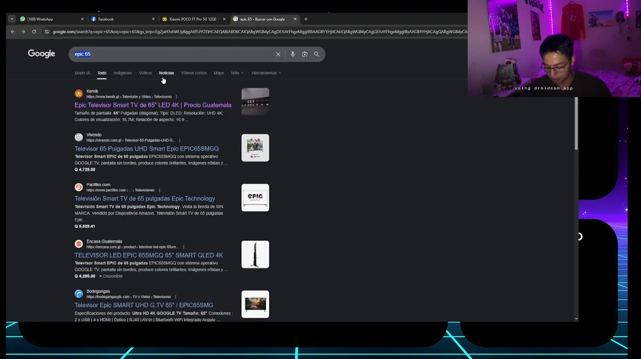Select the Videos search filter

click(x=145, y=73)
